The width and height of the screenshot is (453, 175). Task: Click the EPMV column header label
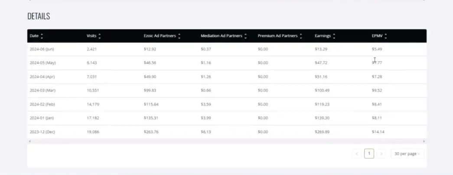(x=377, y=36)
